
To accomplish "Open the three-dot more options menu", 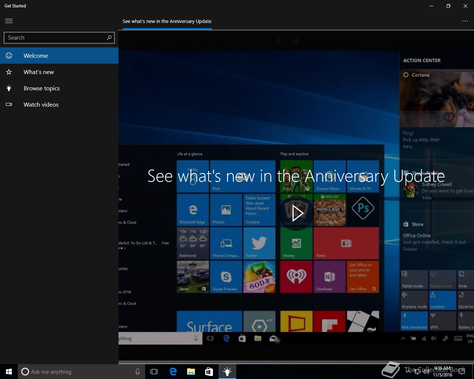I will (x=465, y=21).
